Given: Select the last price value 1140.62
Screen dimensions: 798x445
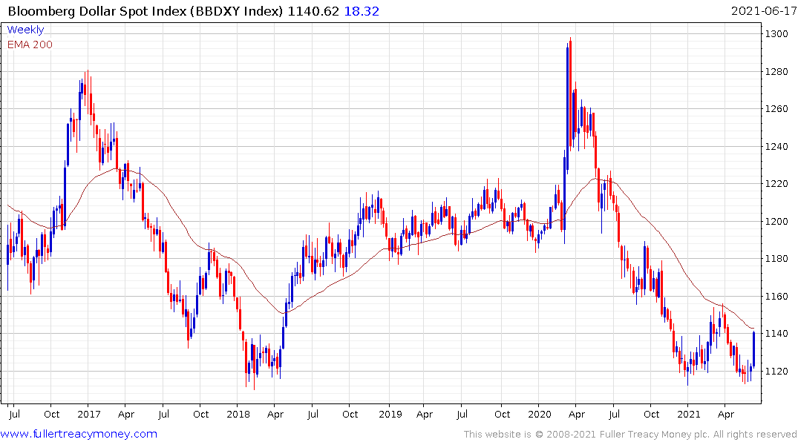Looking at the screenshot, I should tap(313, 11).
